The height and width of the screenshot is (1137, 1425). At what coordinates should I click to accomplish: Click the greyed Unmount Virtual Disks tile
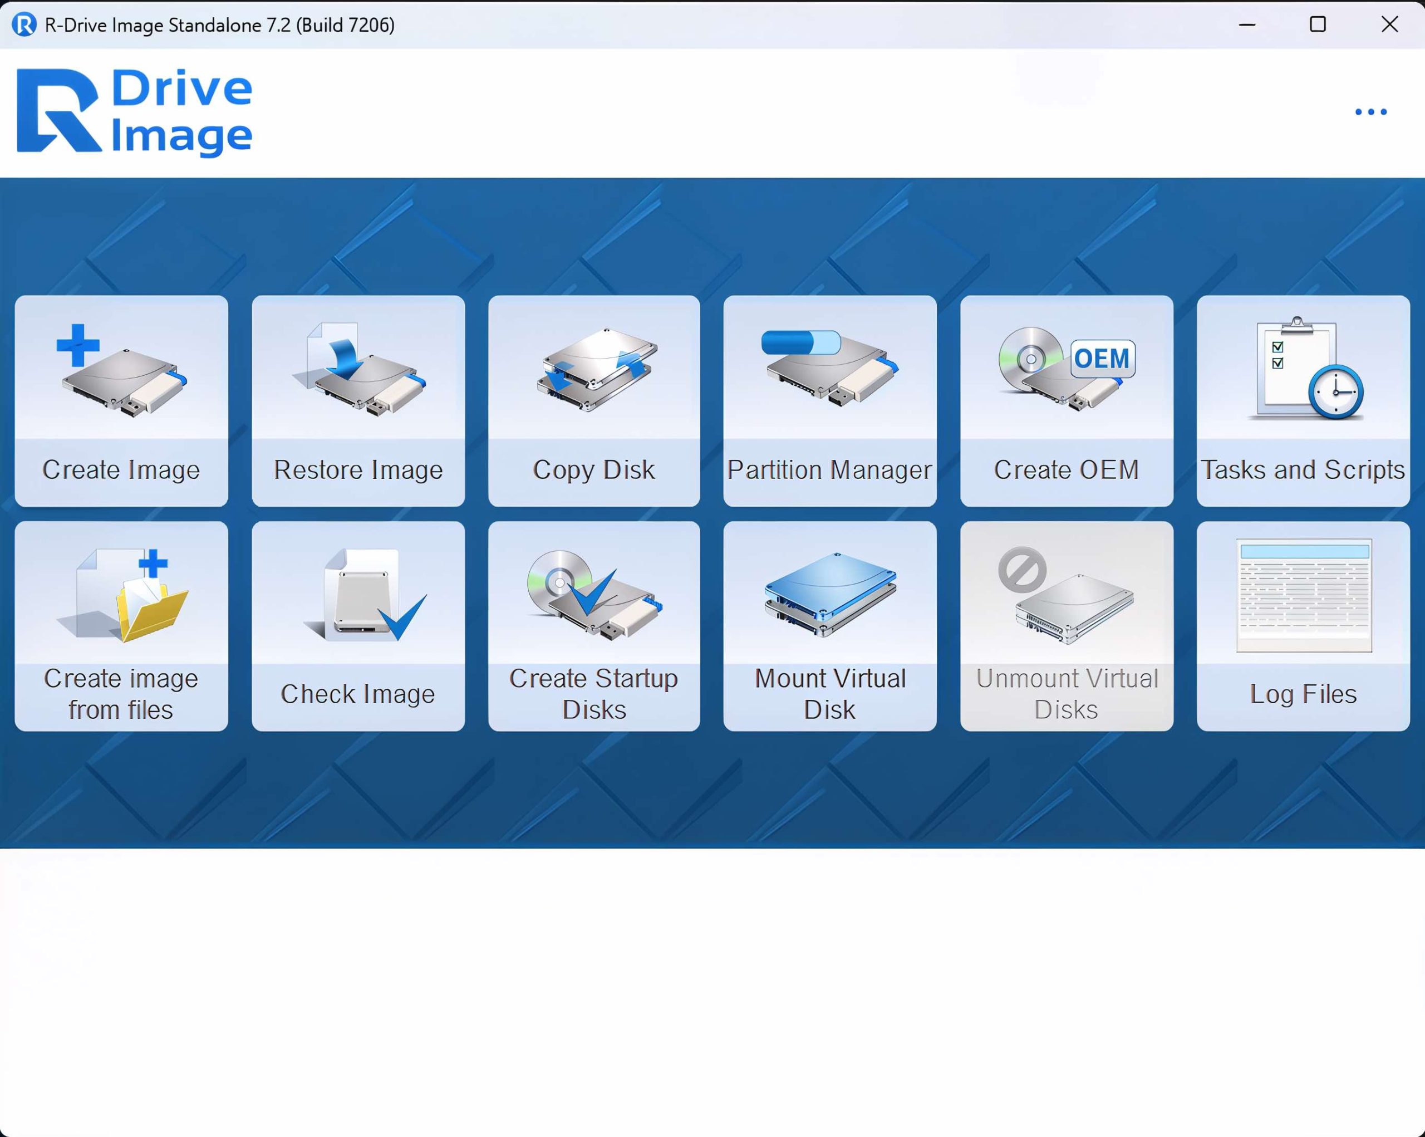[x=1067, y=626]
